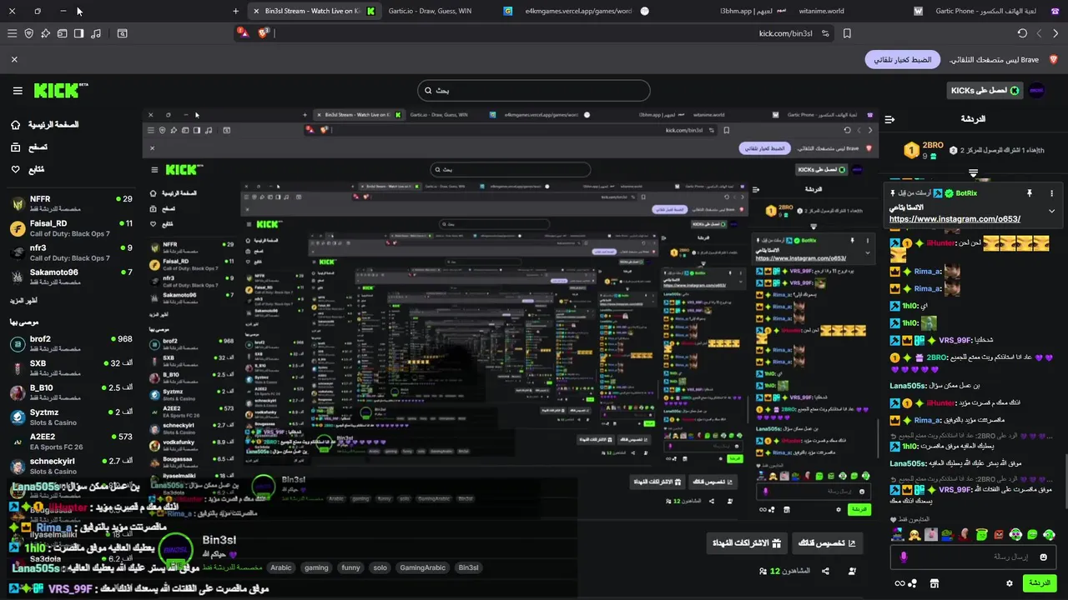1068x600 pixels.
Task: Close the Bin3sl Stream tab
Action: point(255,11)
